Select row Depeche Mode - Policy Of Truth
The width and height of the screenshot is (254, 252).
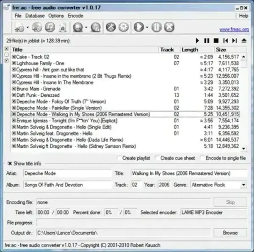click(125, 101)
